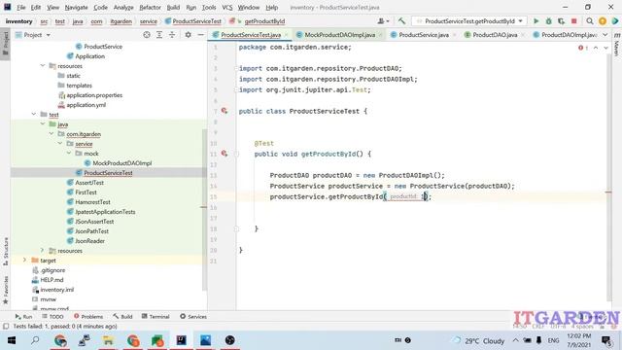Open Favorites tool window on left edge
622x350 pixels.
tap(6, 290)
